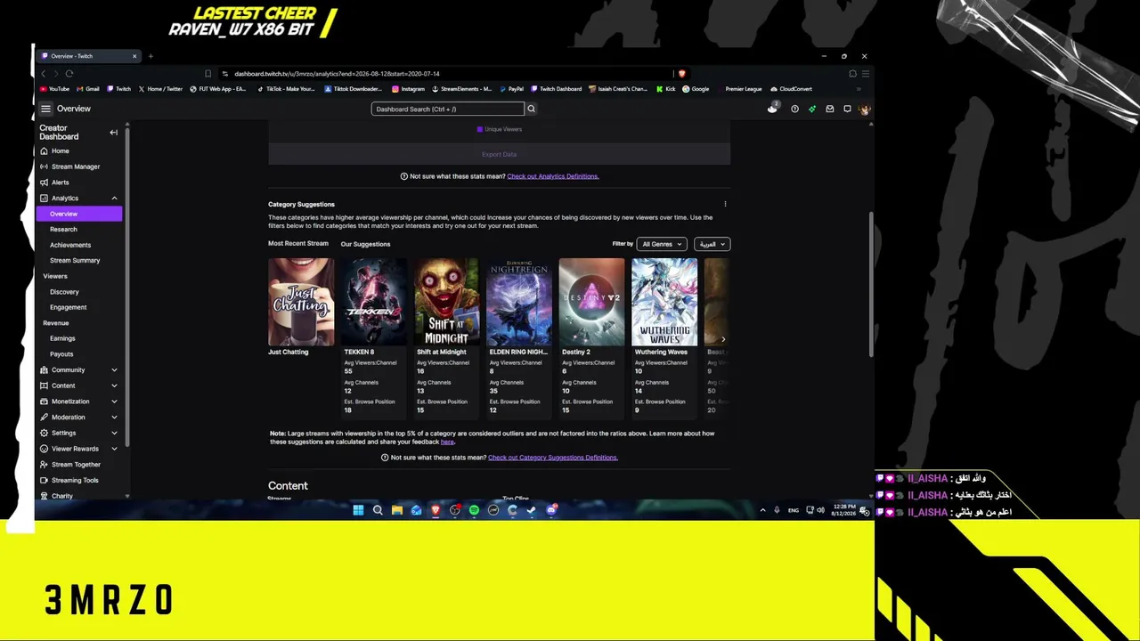Click the feedback "here" link
1140x641 pixels.
point(447,442)
